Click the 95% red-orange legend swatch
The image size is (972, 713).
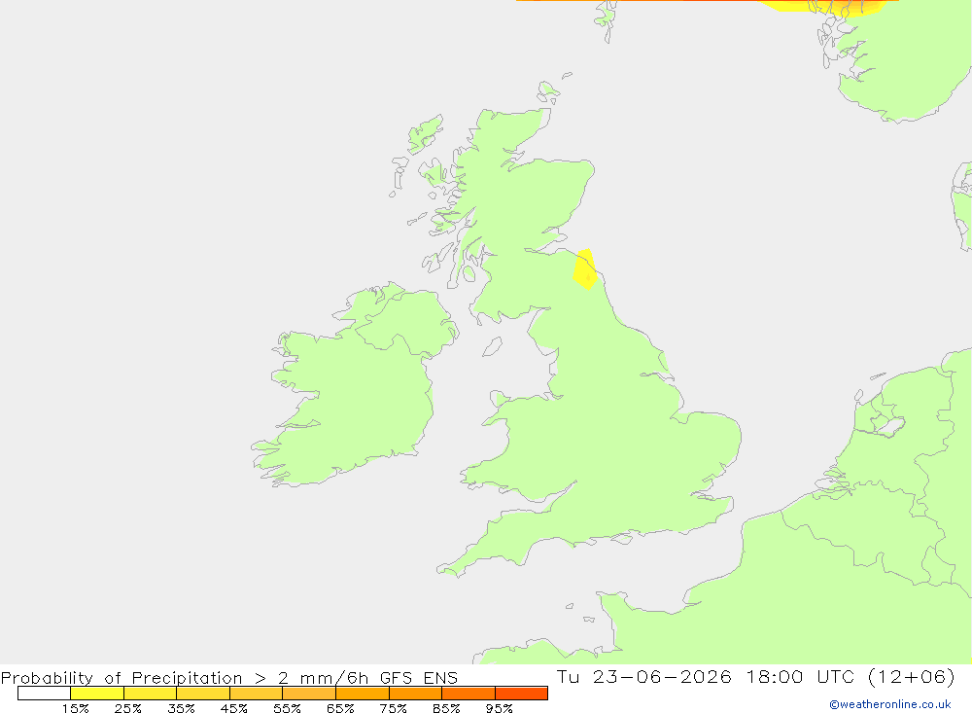[x=521, y=694]
